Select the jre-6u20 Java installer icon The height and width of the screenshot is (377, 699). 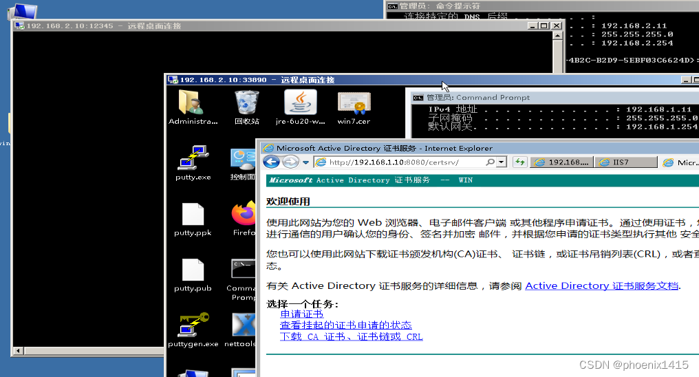(x=301, y=107)
